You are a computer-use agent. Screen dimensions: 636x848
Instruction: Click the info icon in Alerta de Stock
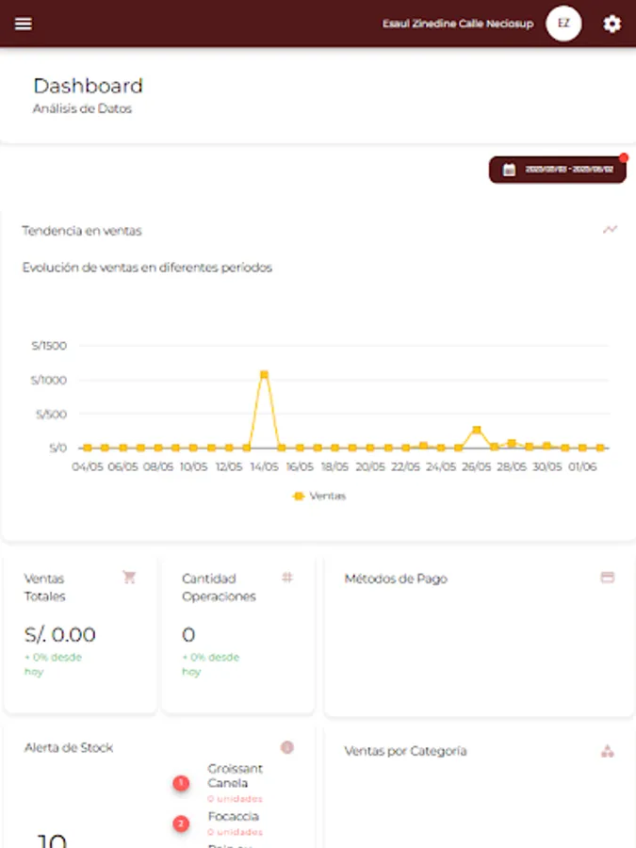tap(287, 747)
